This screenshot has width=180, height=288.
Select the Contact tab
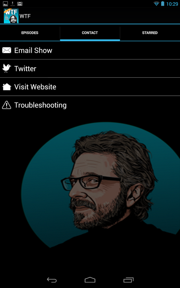click(x=90, y=33)
